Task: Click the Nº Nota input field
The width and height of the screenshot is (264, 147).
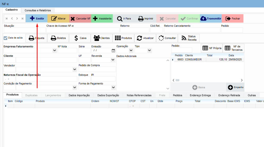Action: pos(67,51)
